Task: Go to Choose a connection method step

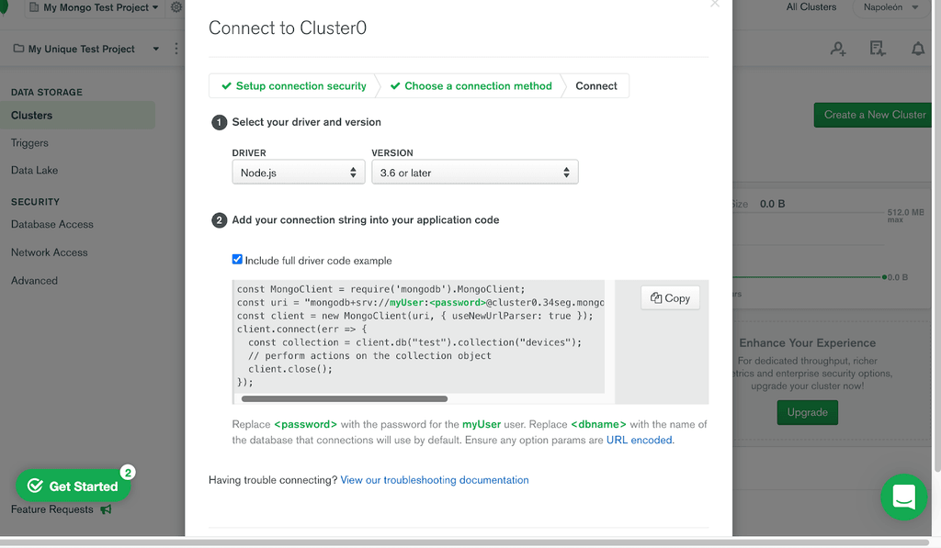Action: point(470,85)
